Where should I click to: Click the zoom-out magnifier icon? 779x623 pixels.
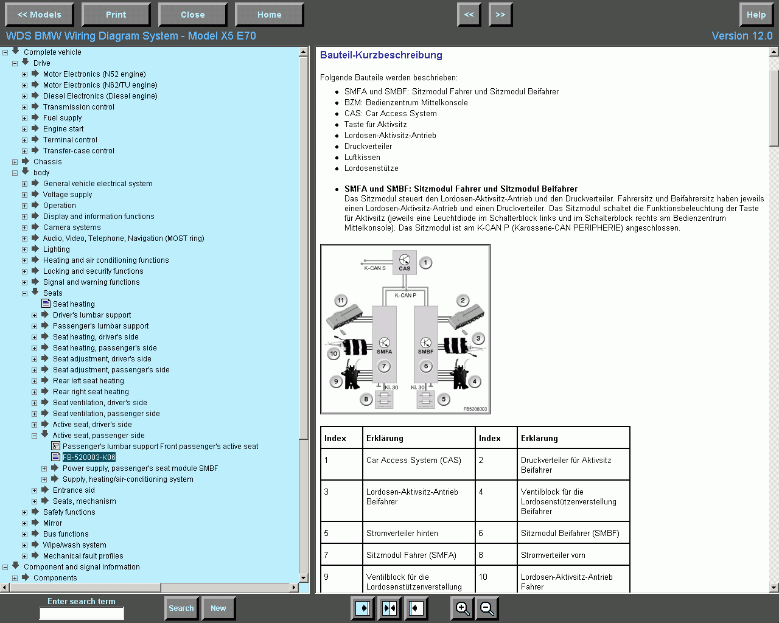486,608
